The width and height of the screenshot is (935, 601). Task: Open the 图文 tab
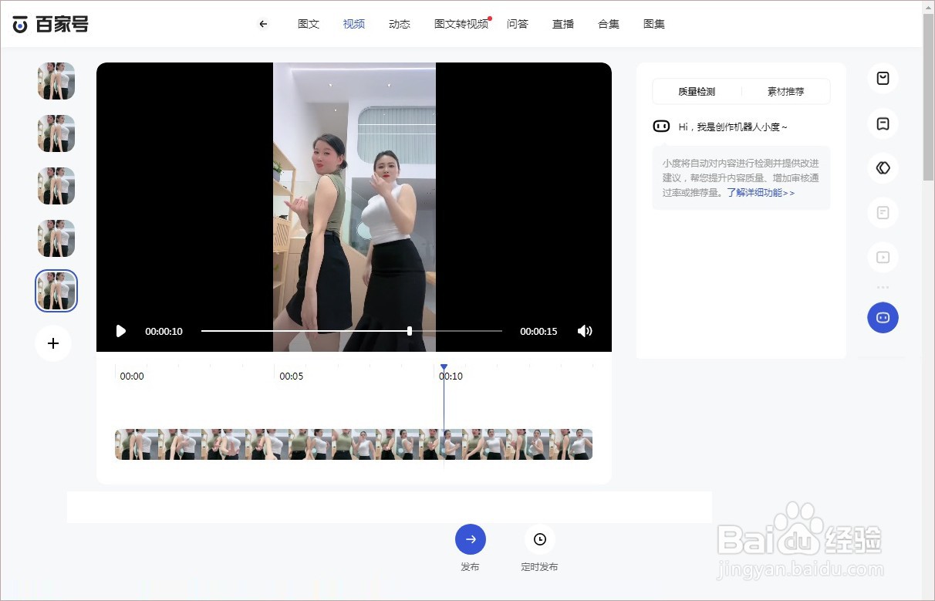click(x=309, y=24)
